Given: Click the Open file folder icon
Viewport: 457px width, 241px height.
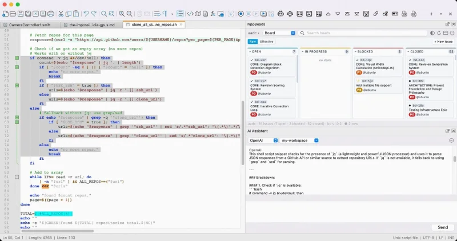Looking at the screenshot, I should click(x=13, y=14).
